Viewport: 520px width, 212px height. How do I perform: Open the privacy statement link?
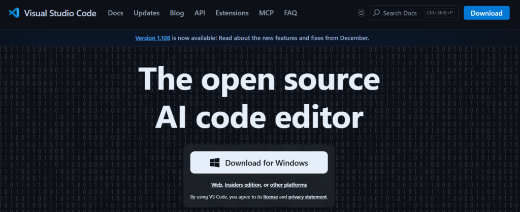coord(308,197)
